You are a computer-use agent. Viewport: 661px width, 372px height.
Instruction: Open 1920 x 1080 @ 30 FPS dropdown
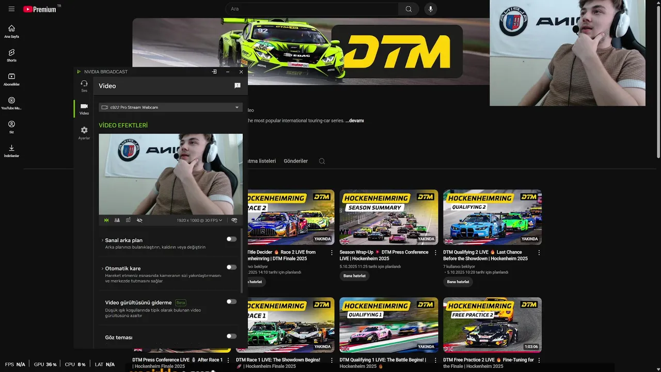[199, 220]
